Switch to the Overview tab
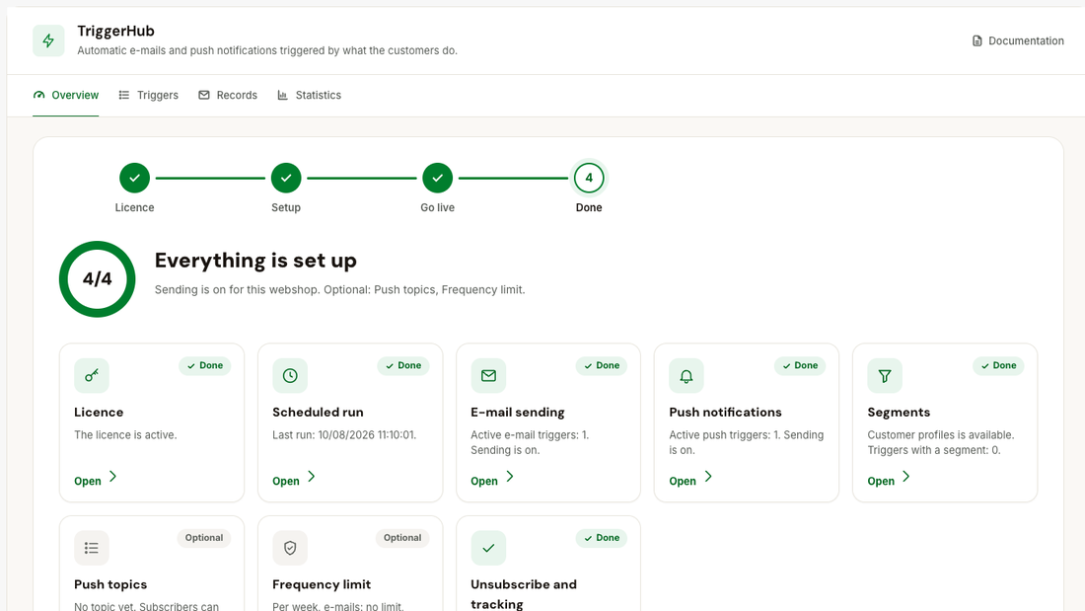This screenshot has height=611, width=1085. (66, 95)
